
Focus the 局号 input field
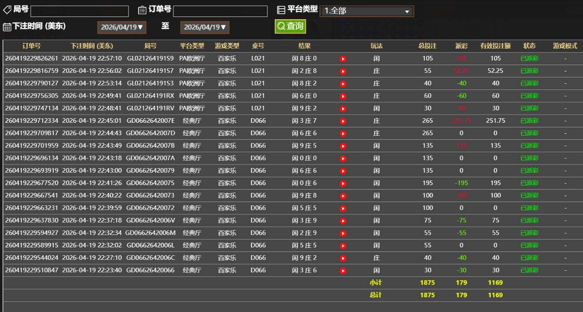click(x=79, y=11)
